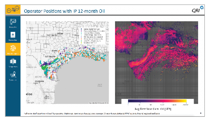
Task: Click the Google logo on the map
Action: click(30, 102)
